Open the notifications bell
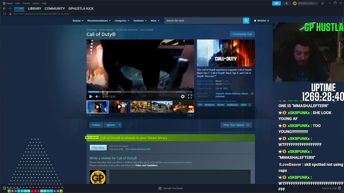The height and width of the screenshot is (193, 344). [x=286, y=3]
